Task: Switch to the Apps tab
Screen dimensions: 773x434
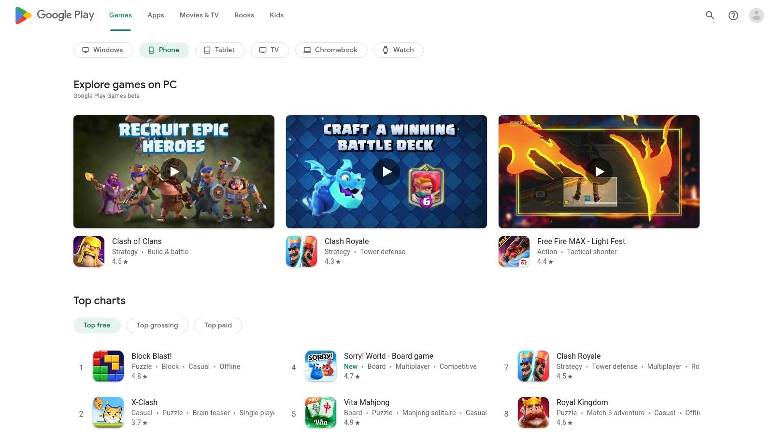Action: tap(155, 15)
